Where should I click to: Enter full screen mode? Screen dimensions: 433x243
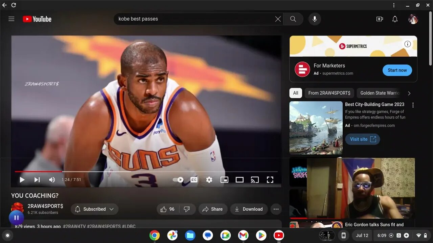[x=270, y=180]
